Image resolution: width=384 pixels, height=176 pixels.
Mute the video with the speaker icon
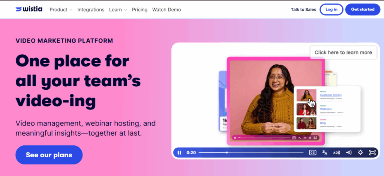point(348,152)
